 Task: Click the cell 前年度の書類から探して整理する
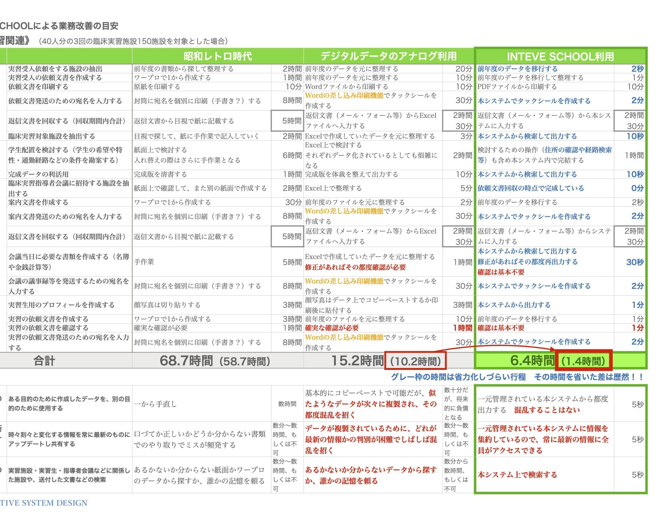pyautogui.click(x=184, y=69)
